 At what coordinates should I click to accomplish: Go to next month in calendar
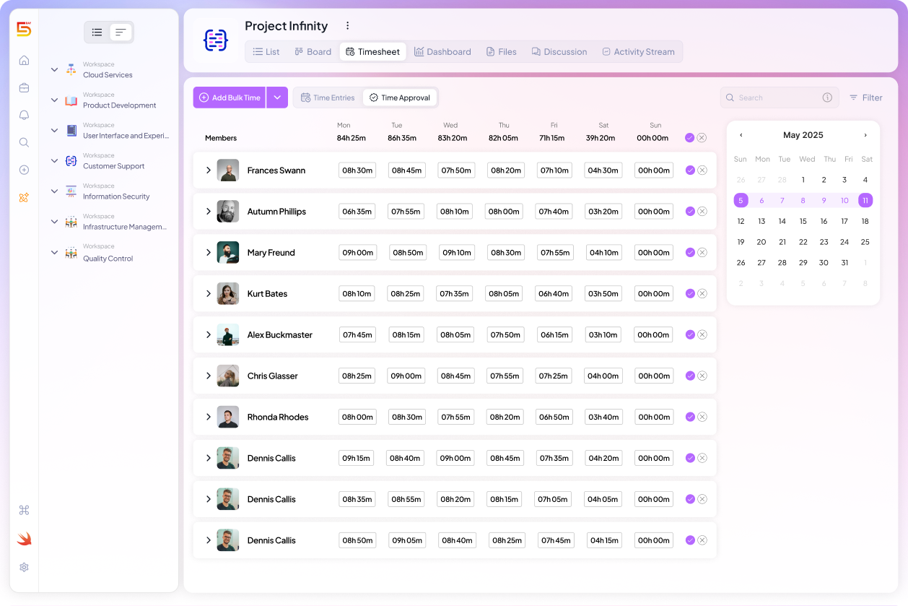(x=865, y=135)
